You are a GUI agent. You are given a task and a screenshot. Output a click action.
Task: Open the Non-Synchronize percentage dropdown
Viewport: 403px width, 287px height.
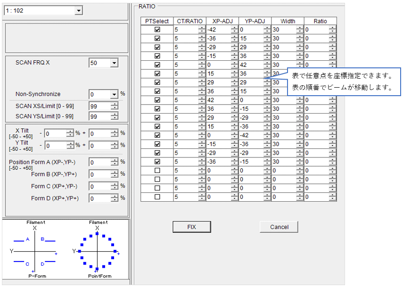point(114,94)
